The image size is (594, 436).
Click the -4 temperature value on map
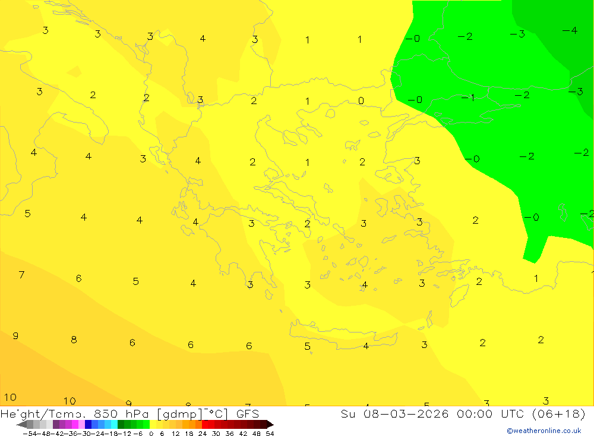pos(570,30)
